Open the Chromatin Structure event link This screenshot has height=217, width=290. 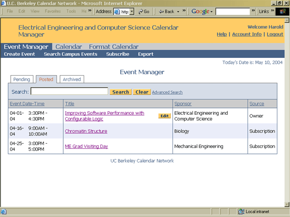86,131
